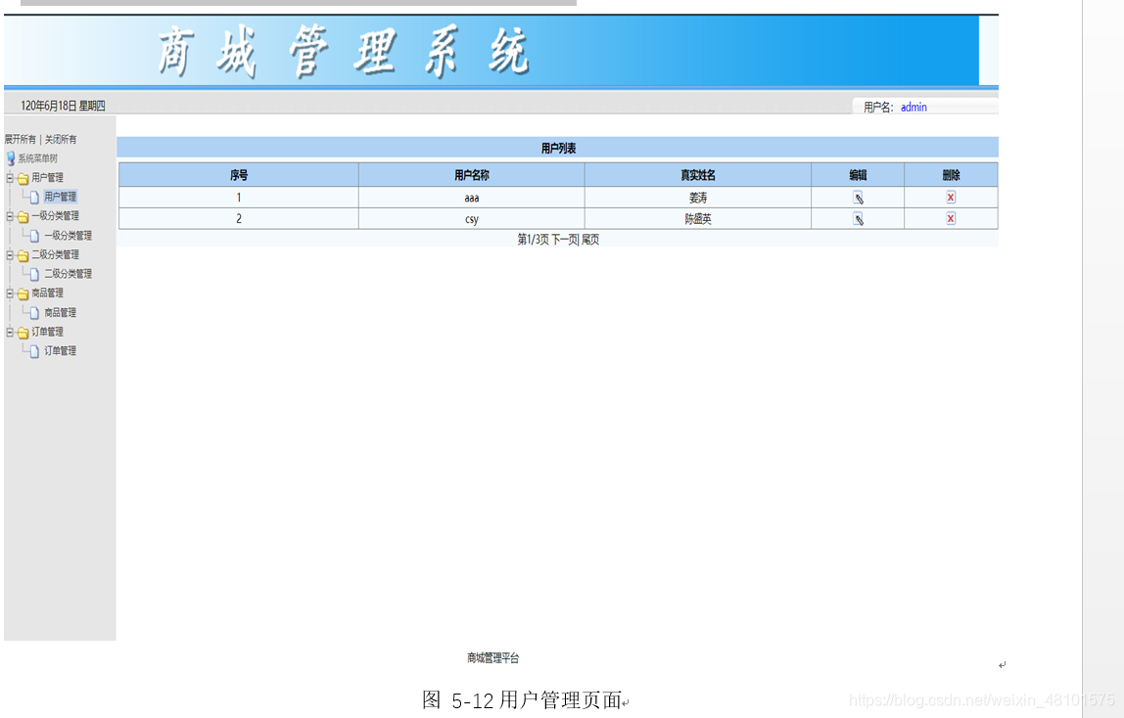Screen dimensions: 1124x718
Task: Click the 商品管理 folder icon
Action: [x=23, y=293]
